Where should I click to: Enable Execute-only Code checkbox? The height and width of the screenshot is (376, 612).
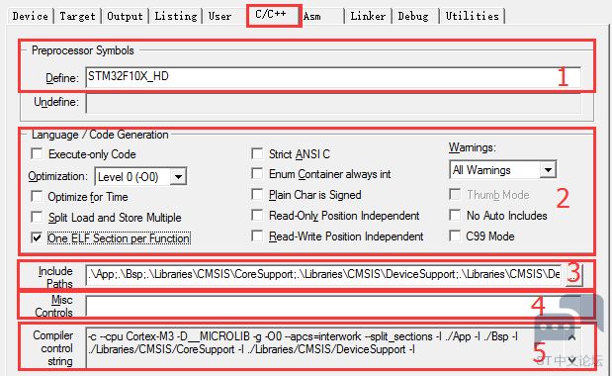click(x=37, y=153)
